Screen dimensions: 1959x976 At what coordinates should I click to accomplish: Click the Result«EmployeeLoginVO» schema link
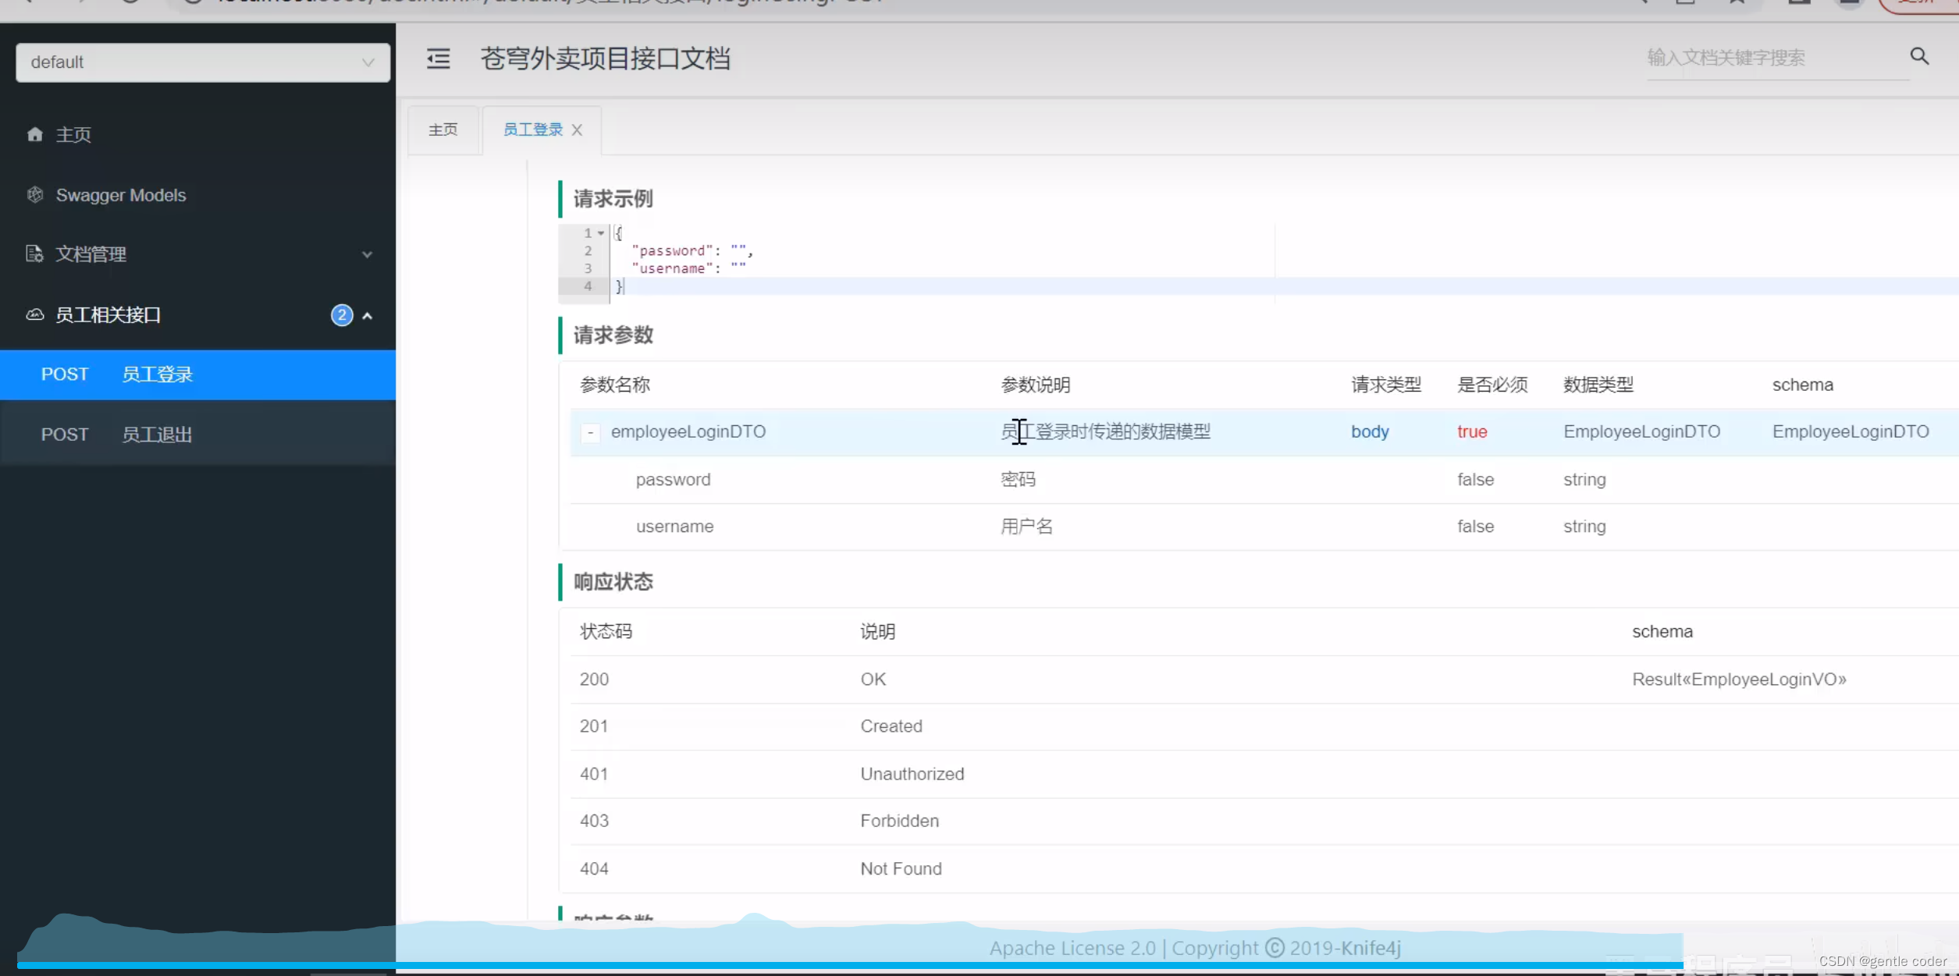click(x=1738, y=679)
